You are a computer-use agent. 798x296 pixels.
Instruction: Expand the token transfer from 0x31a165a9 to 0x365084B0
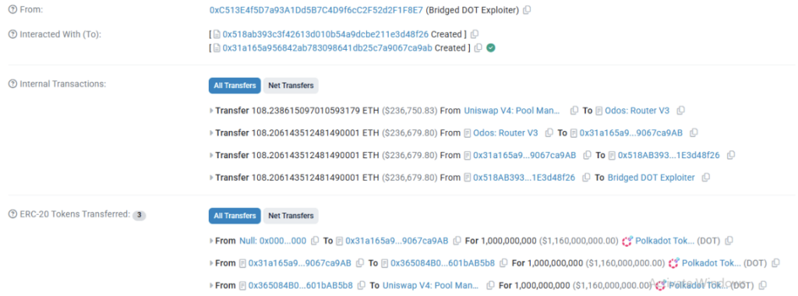(x=211, y=263)
